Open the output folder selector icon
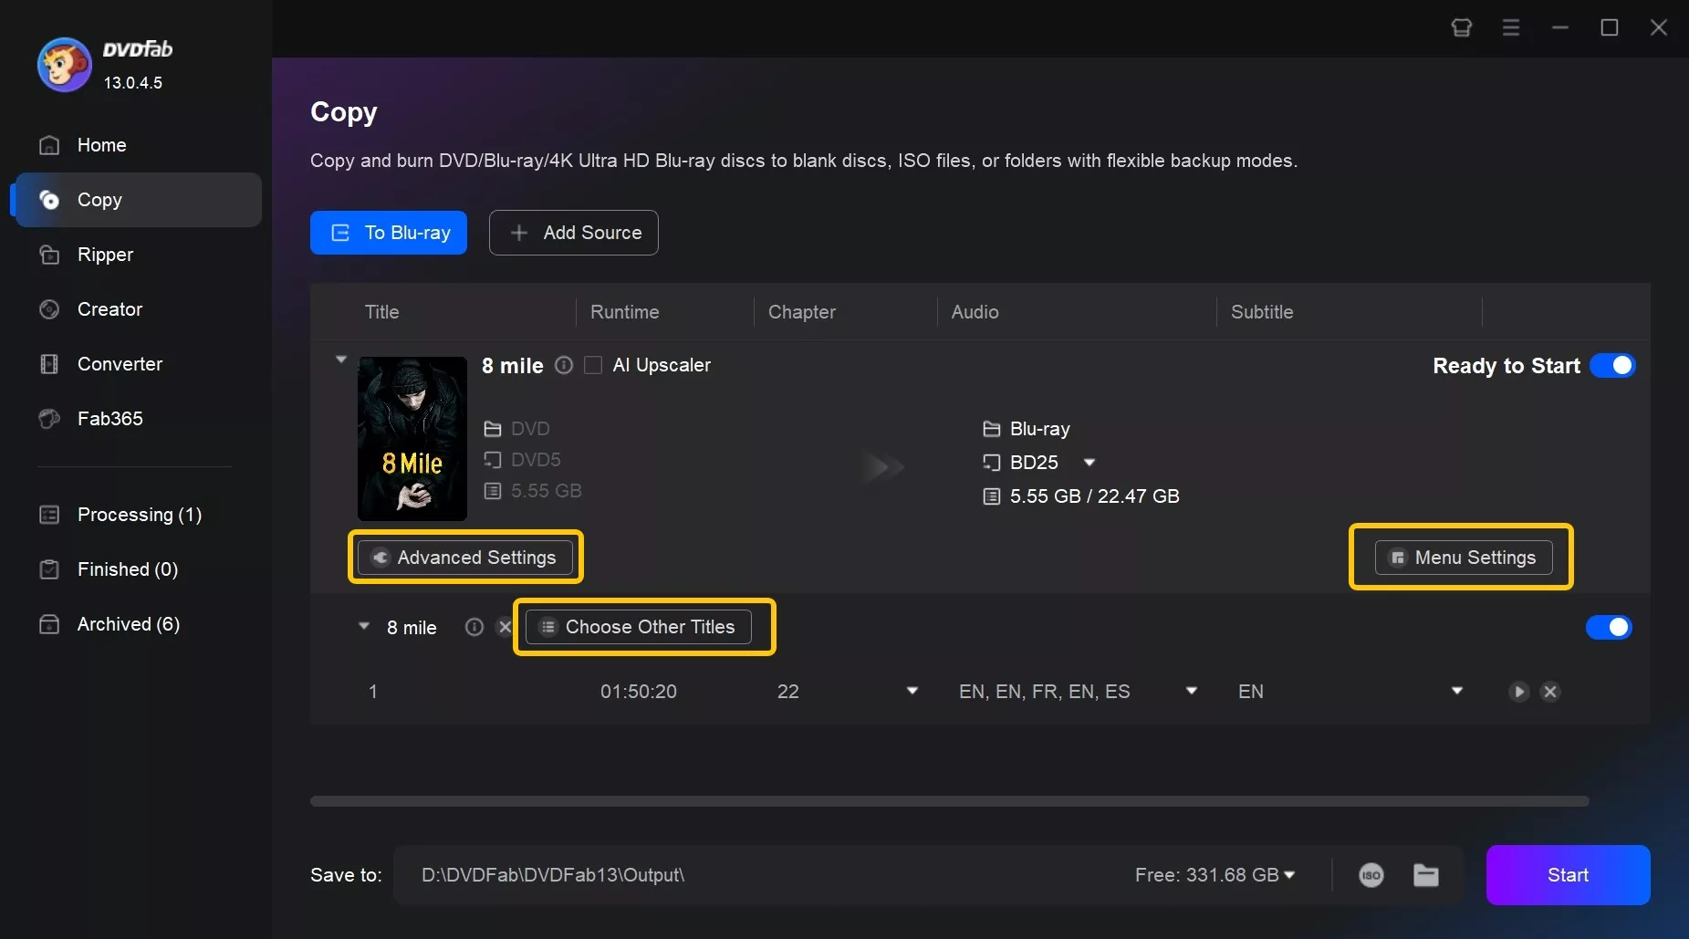1689x939 pixels. coord(1425,875)
